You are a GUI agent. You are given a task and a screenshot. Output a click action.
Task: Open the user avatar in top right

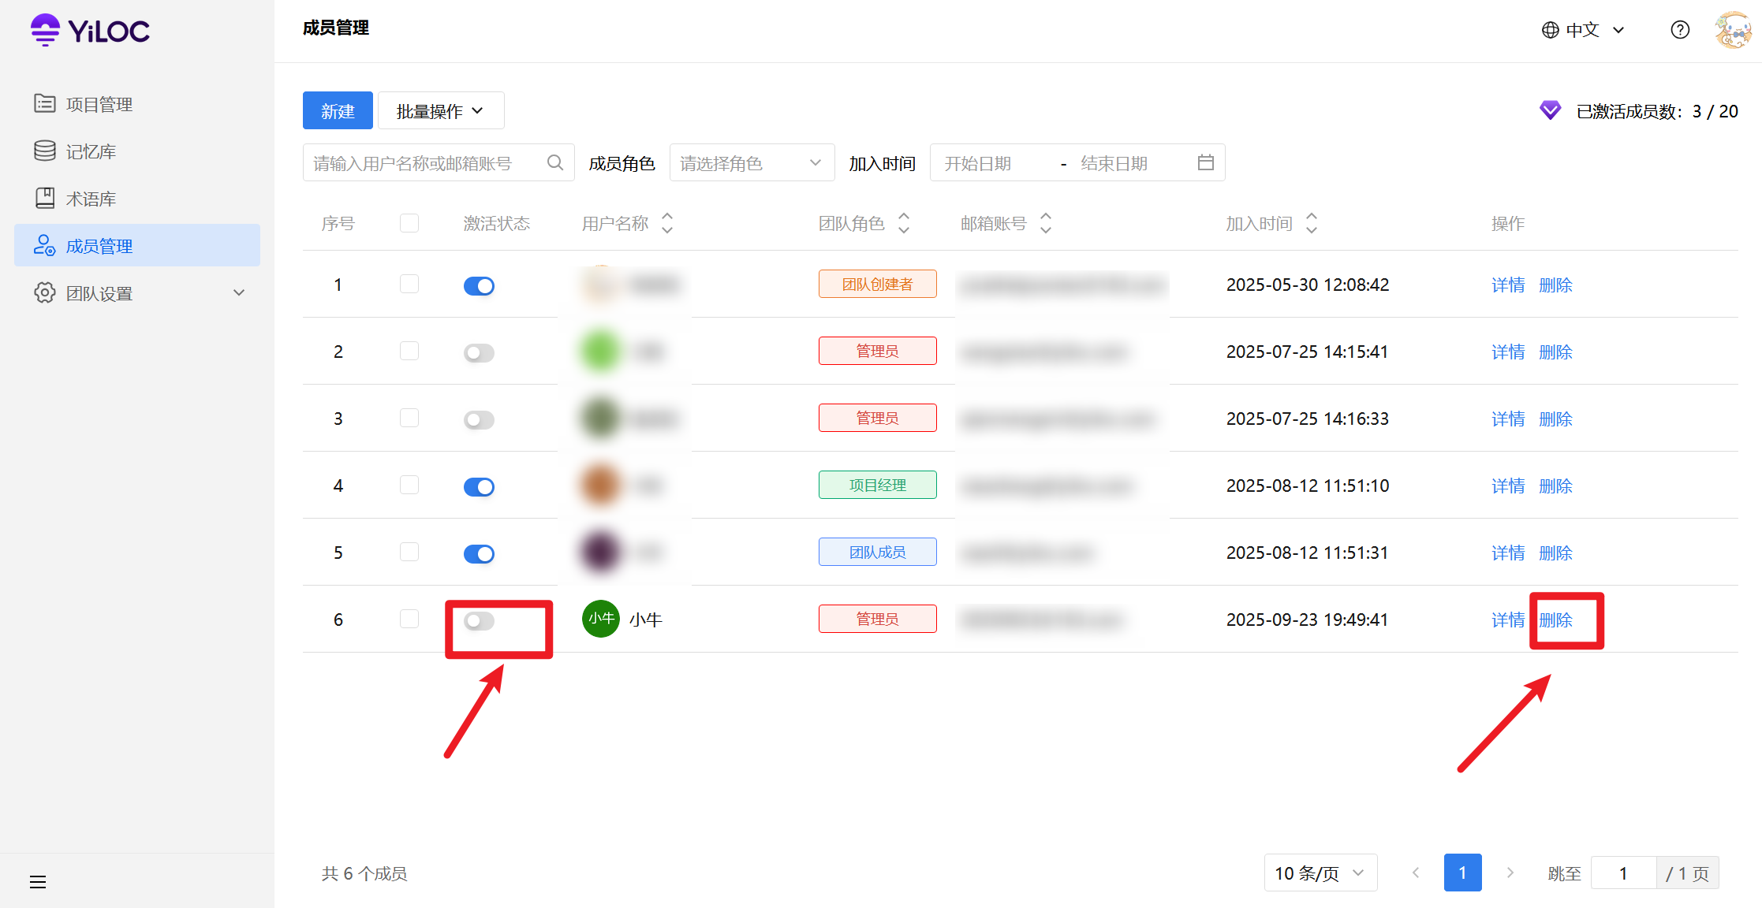(x=1732, y=30)
